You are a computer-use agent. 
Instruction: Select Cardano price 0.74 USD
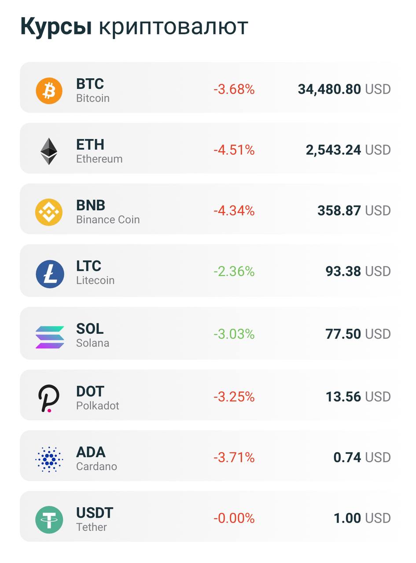pos(361,457)
